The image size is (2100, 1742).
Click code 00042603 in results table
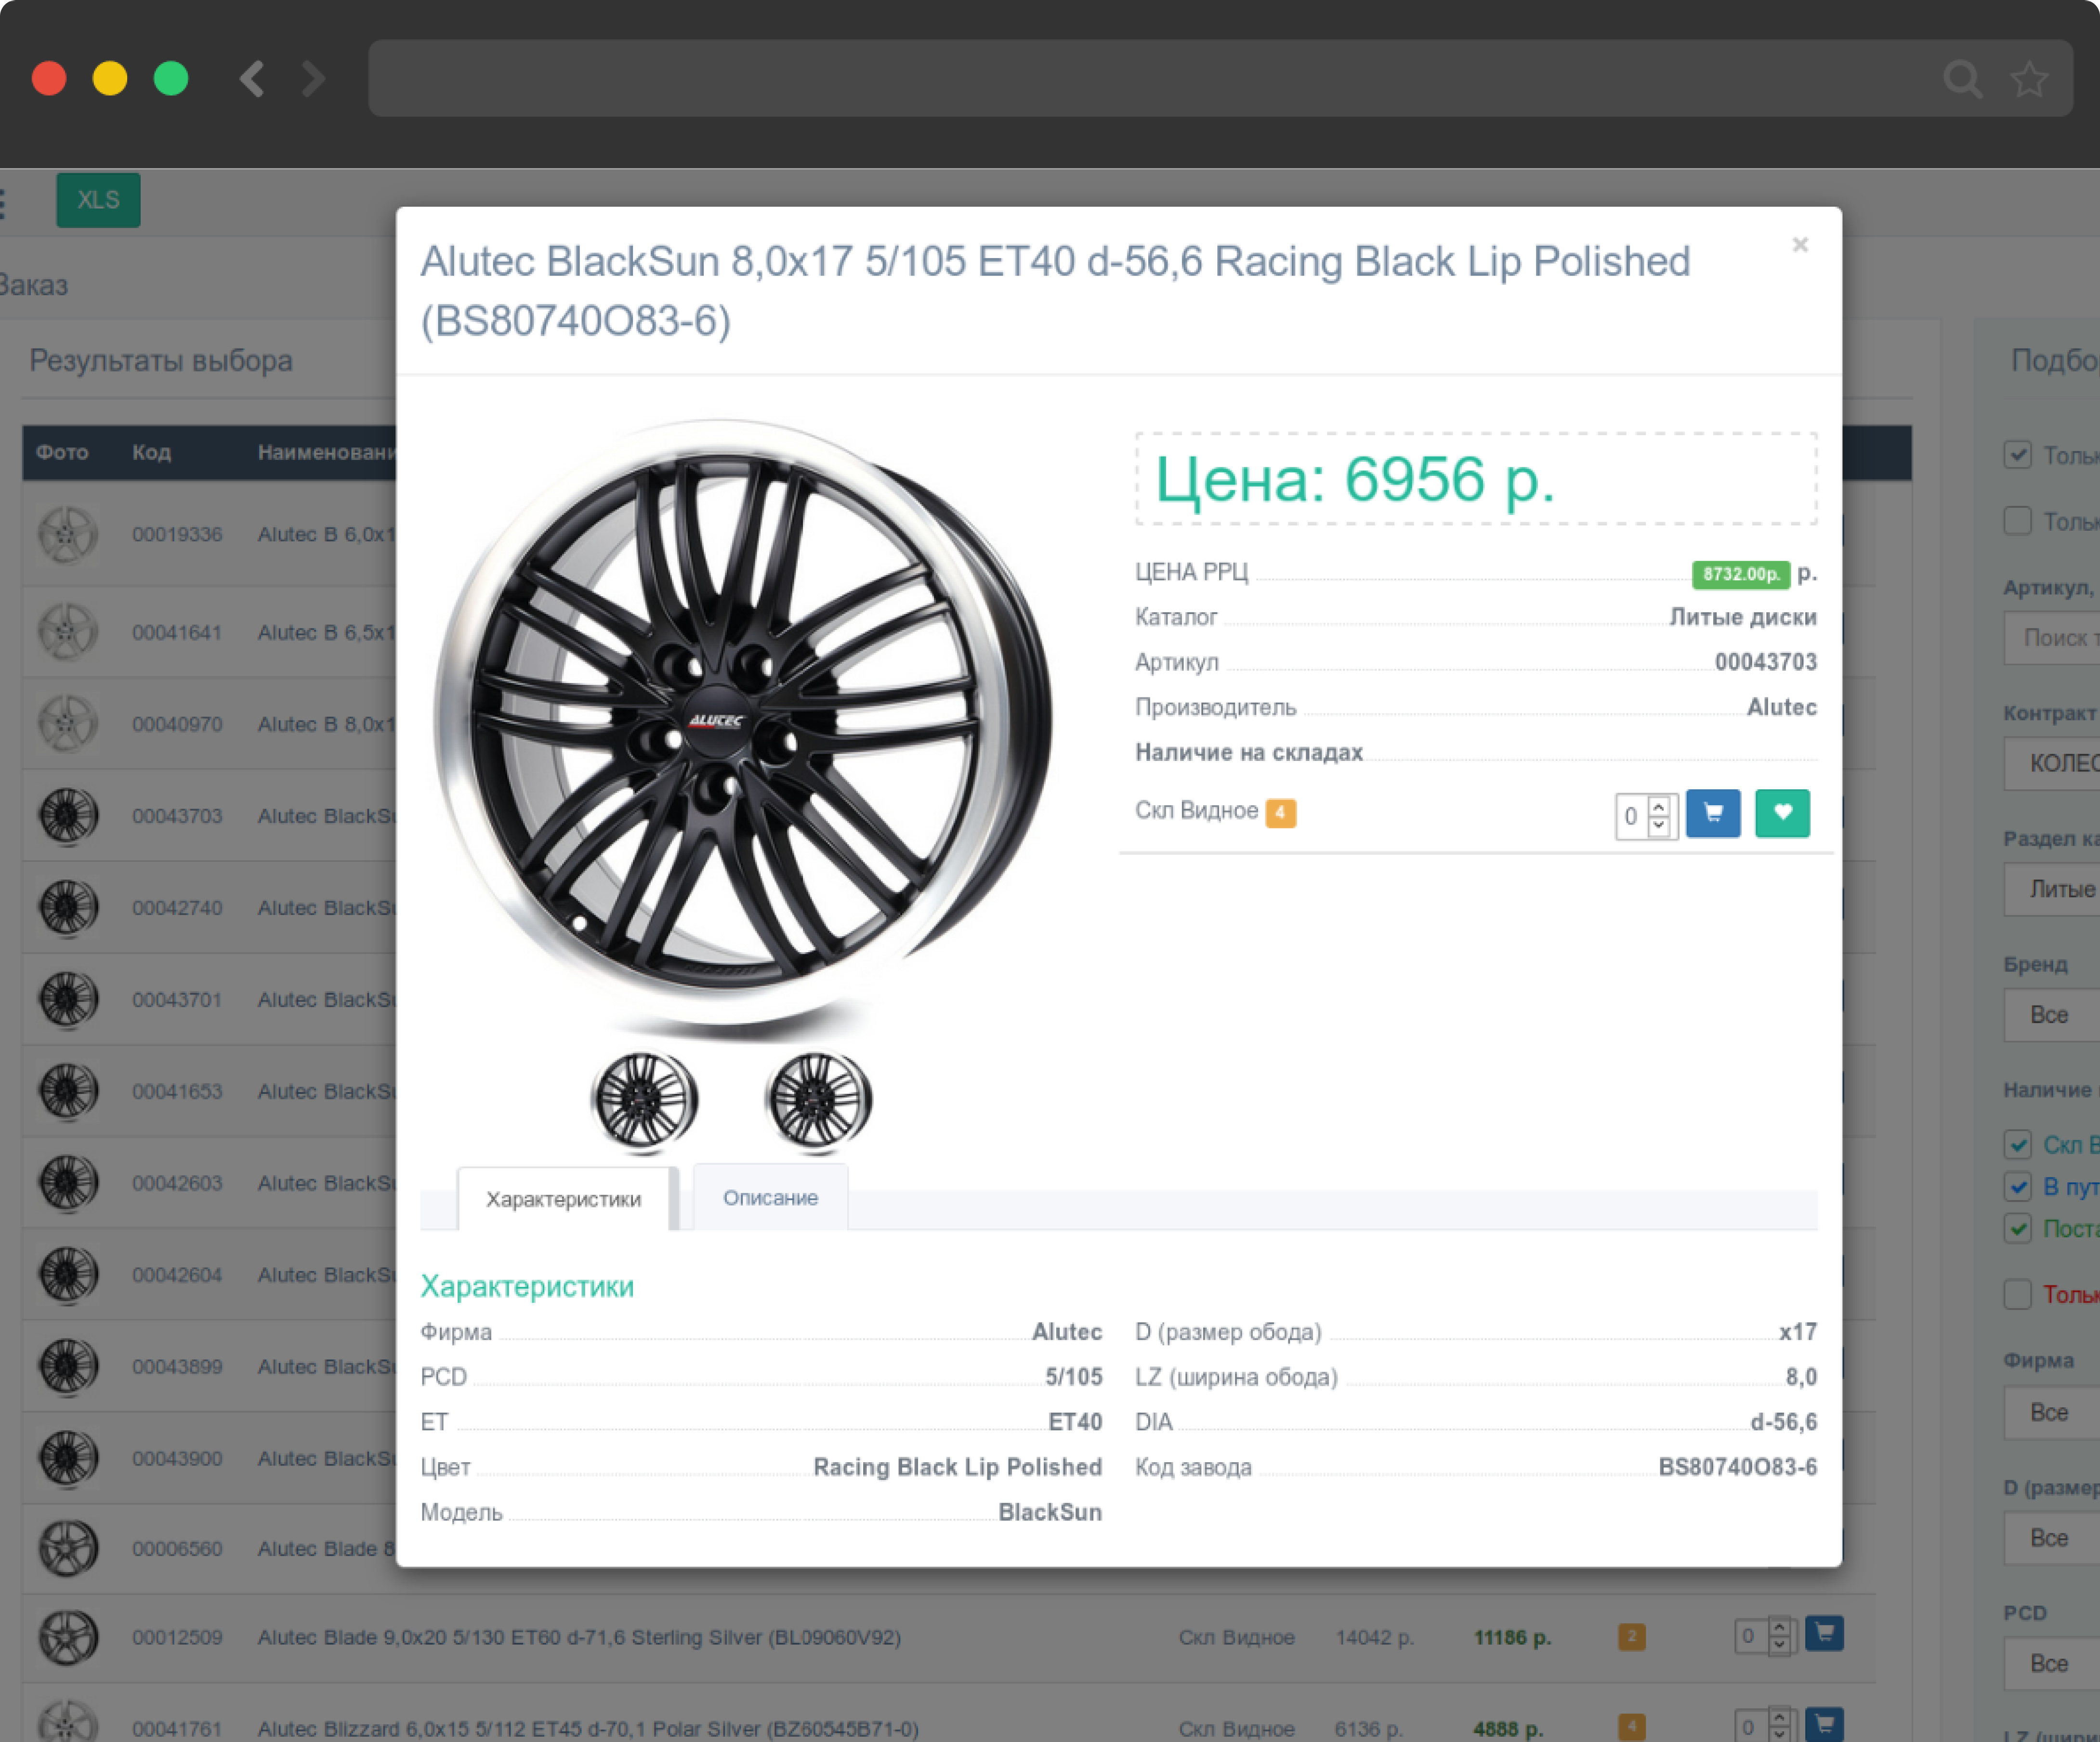pos(177,1183)
